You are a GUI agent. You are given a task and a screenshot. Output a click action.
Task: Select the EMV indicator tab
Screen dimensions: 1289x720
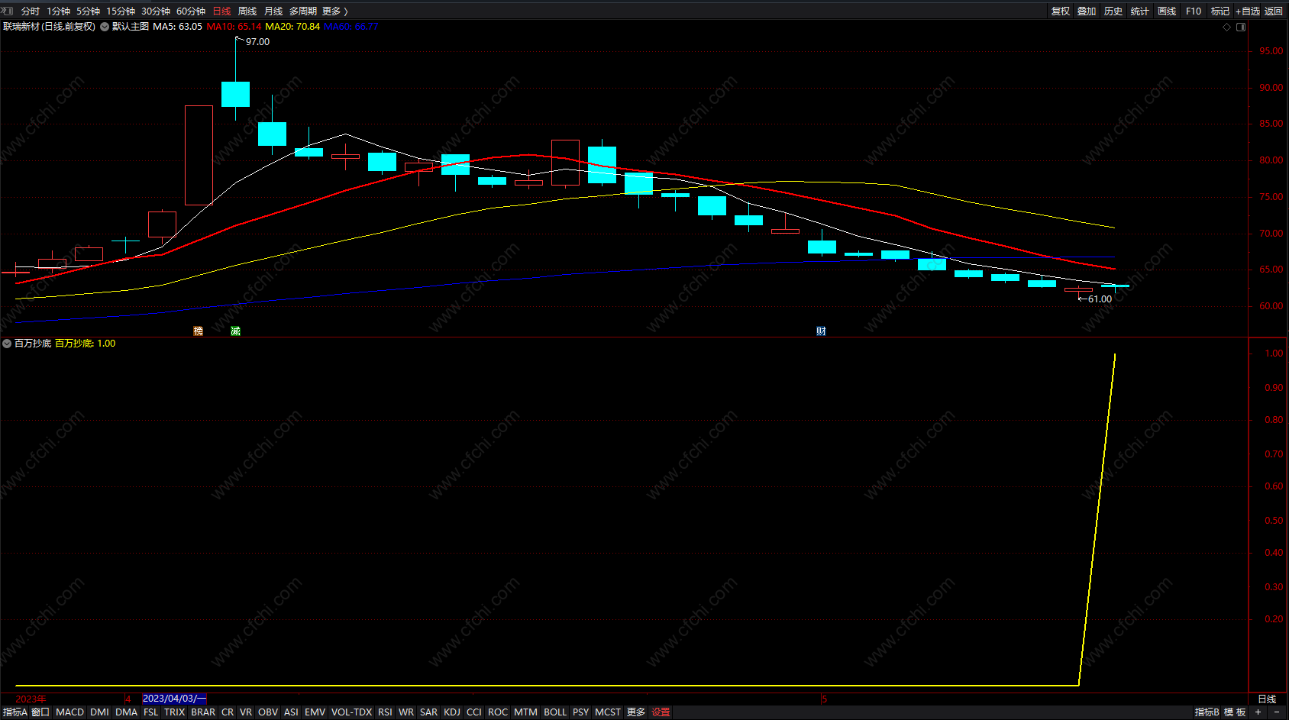pyautogui.click(x=315, y=712)
